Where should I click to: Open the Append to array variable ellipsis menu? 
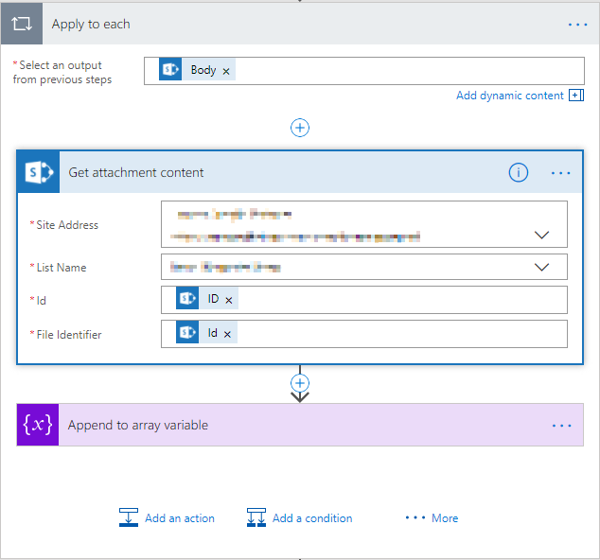[561, 426]
